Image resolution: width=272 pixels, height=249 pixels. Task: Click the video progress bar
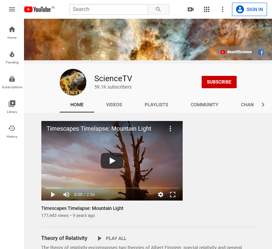[112, 188]
